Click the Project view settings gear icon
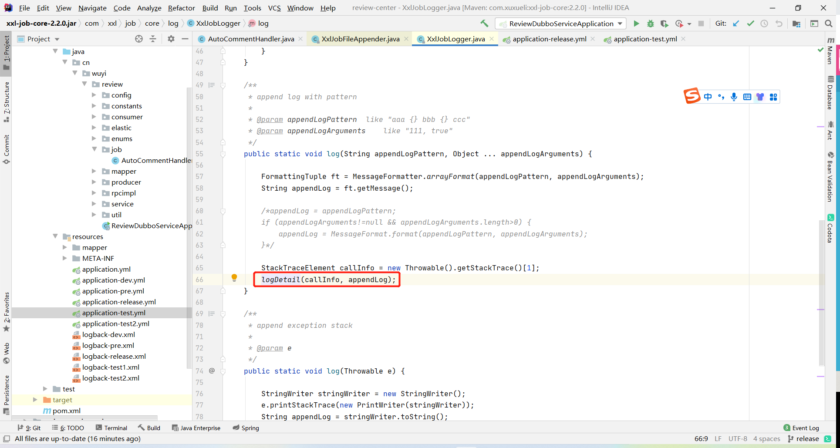The width and height of the screenshot is (840, 448). [x=171, y=39]
